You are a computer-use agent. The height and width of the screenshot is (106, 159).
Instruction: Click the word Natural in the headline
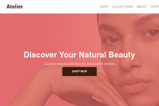tap(92, 55)
